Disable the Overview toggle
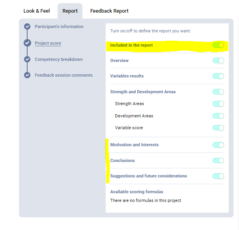 pyautogui.click(x=218, y=60)
